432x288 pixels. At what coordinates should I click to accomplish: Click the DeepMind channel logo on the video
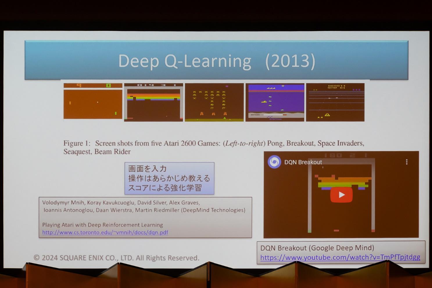(x=274, y=162)
